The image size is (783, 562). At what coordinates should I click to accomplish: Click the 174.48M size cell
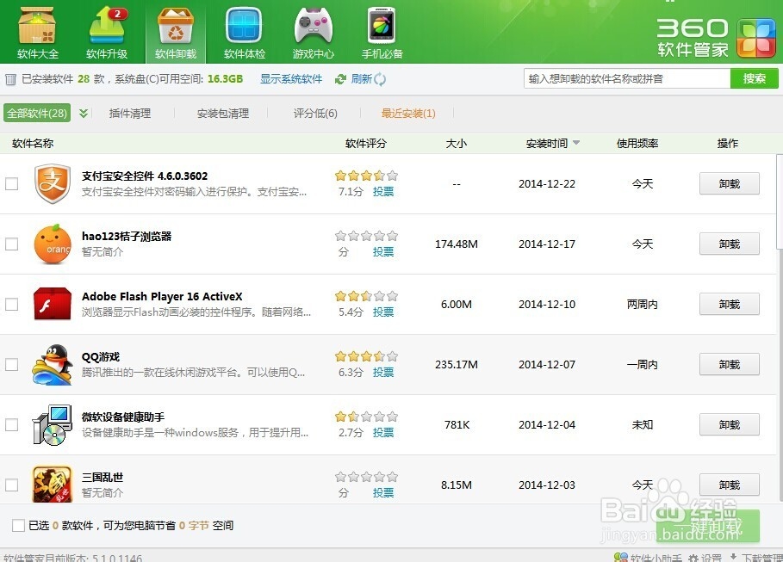[x=456, y=244]
